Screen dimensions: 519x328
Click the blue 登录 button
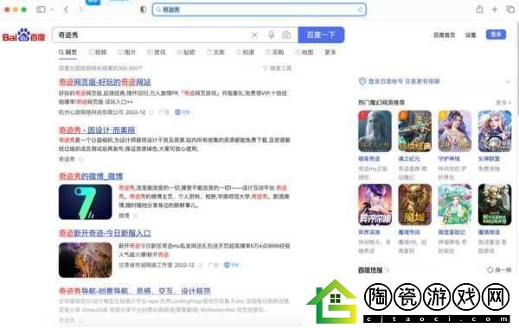click(x=496, y=35)
